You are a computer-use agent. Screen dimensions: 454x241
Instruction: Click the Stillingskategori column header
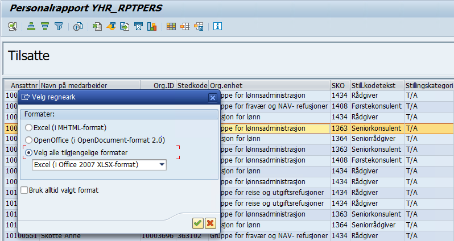click(429, 86)
